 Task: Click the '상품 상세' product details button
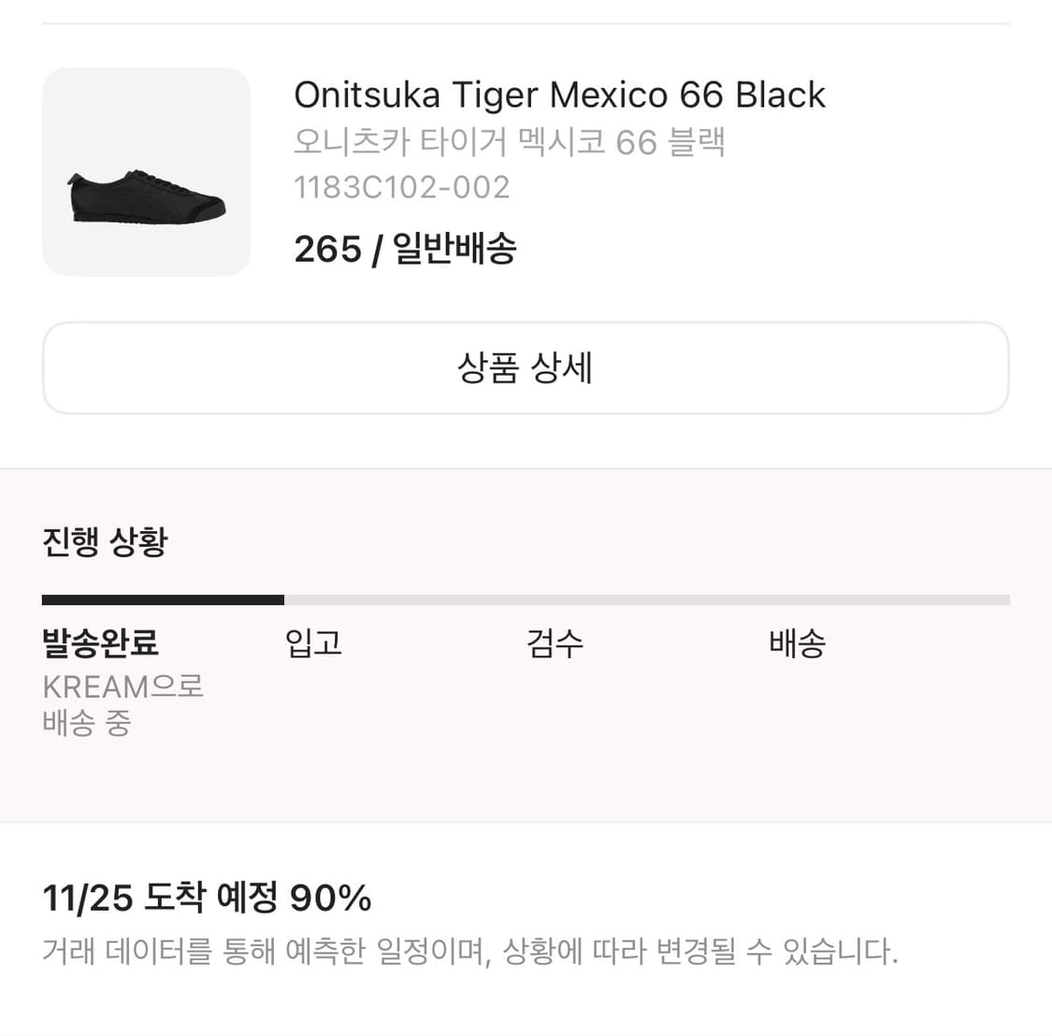pyautogui.click(x=526, y=368)
